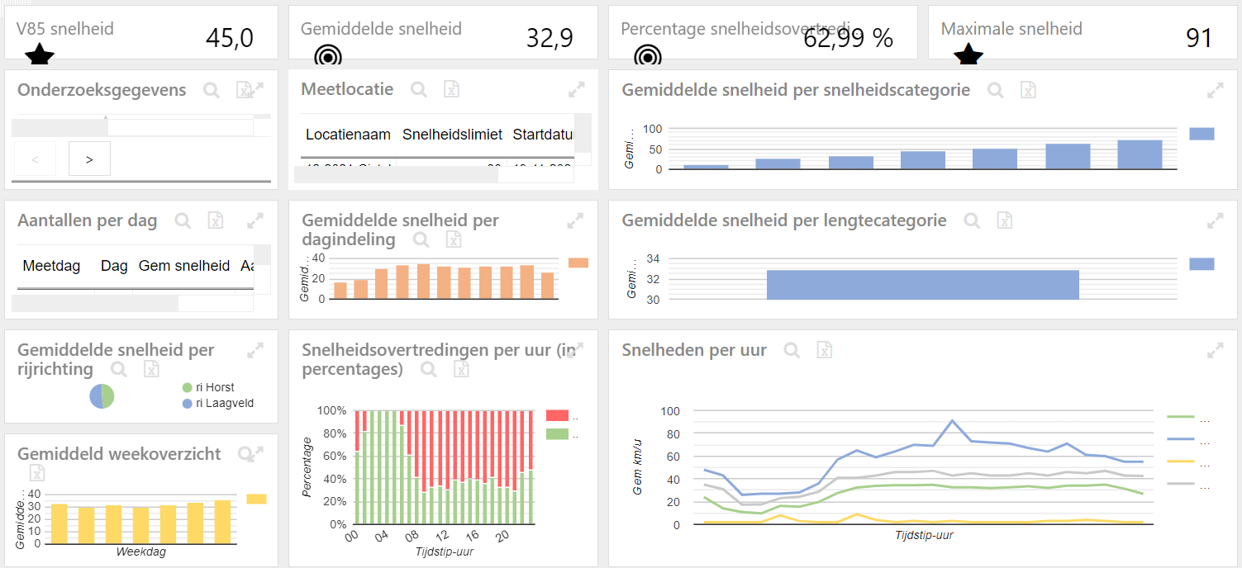Image resolution: width=1242 pixels, height=568 pixels.
Task: Click the orange legend swatch in dagindeling chart
Action: tap(578, 263)
